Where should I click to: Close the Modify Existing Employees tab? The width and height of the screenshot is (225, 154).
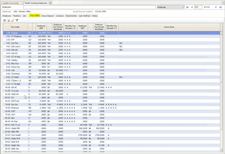pos(50,2)
